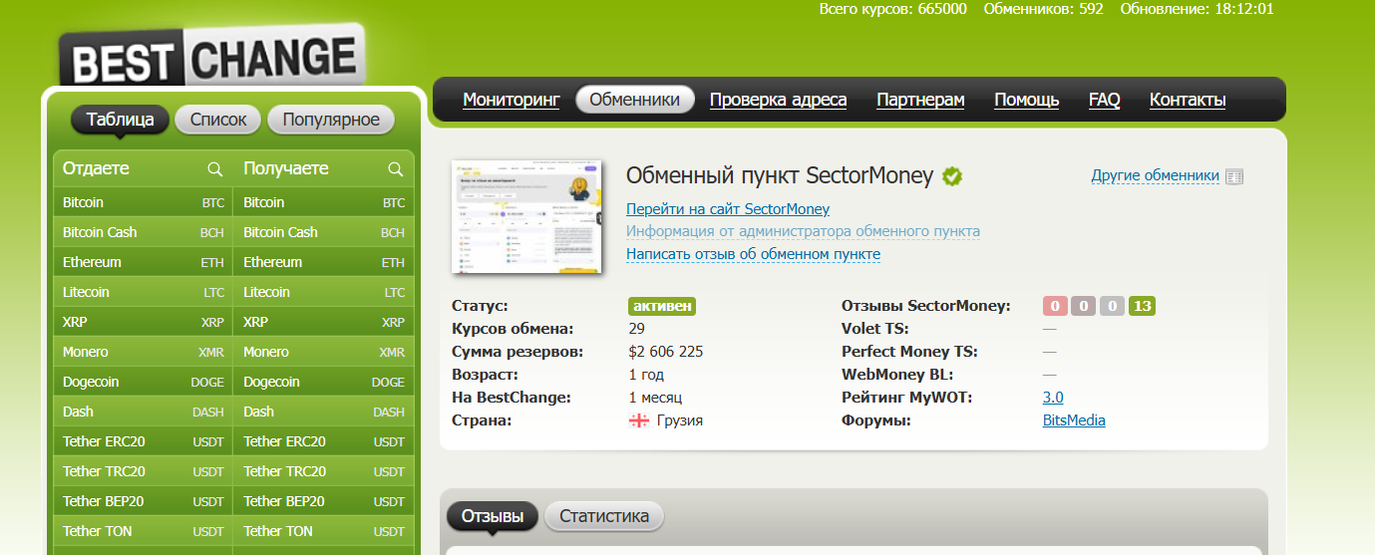The height and width of the screenshot is (555, 1375).
Task: Click the Обменный пункт SectorMoney heading
Action: 780,176
